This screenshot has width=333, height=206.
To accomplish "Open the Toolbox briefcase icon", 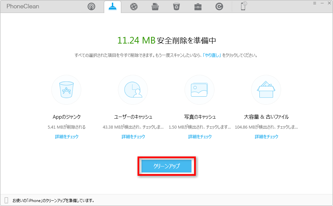I will click(x=198, y=7).
